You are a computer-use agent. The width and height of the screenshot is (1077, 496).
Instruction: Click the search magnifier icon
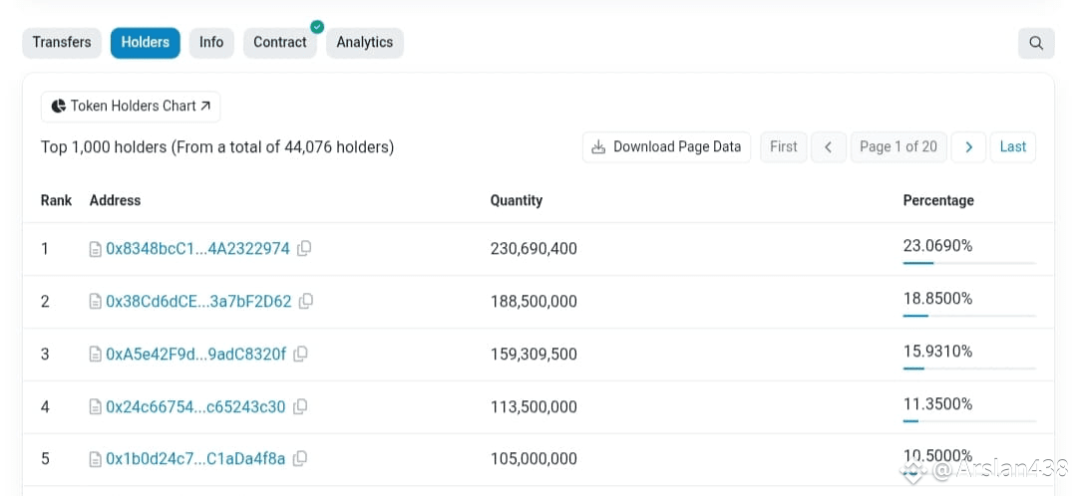(x=1036, y=43)
